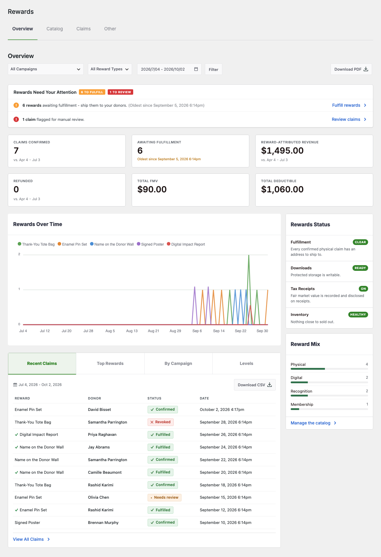381x557 pixels.
Task: Click the Signed Poster reward row
Action: pyautogui.click(x=145, y=523)
